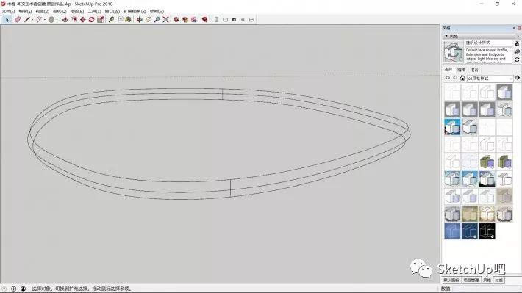The height and width of the screenshot is (293, 522).
Task: Update style with changes refresh icon
Action: click(x=517, y=59)
